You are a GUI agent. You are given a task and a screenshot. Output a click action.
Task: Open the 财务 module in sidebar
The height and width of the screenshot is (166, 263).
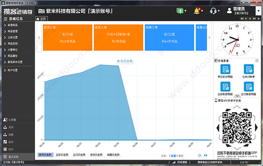coord(11,149)
